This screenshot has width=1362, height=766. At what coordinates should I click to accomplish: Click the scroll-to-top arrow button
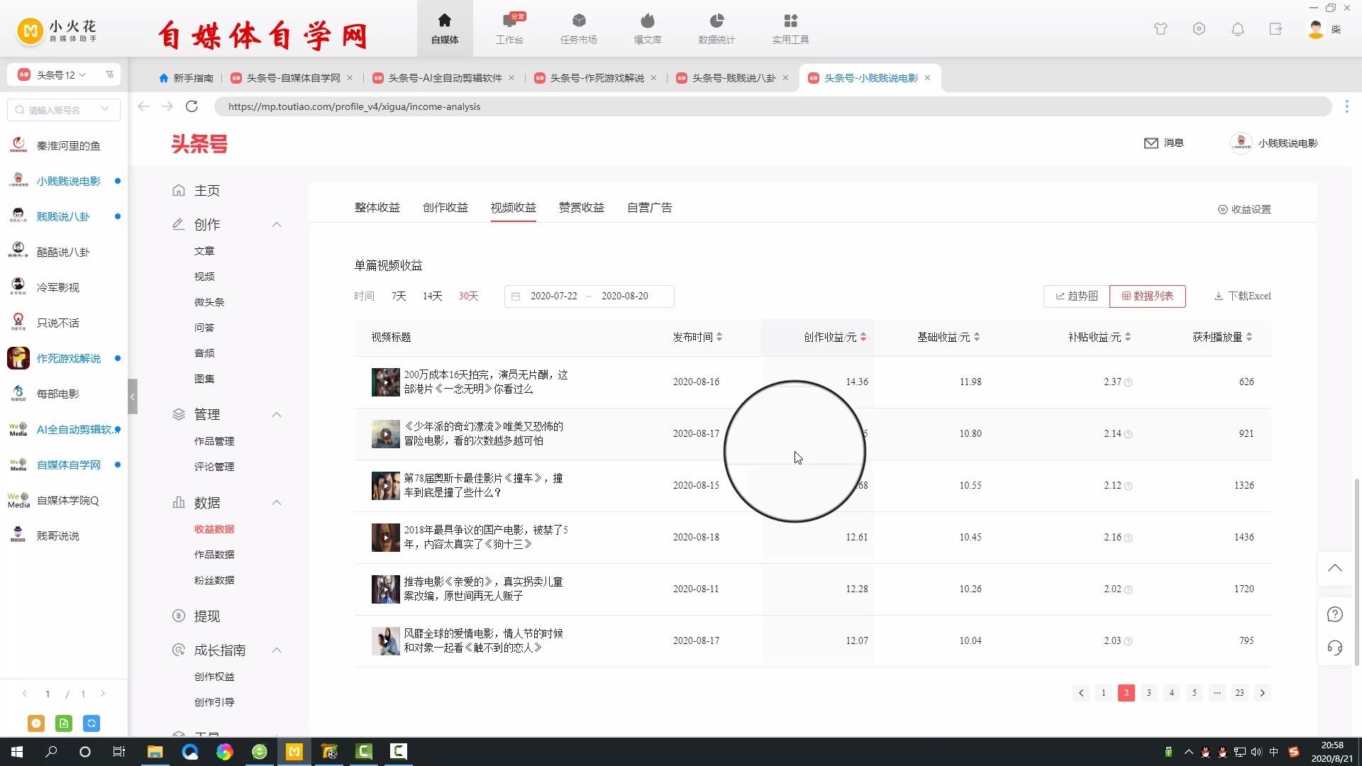click(x=1334, y=568)
